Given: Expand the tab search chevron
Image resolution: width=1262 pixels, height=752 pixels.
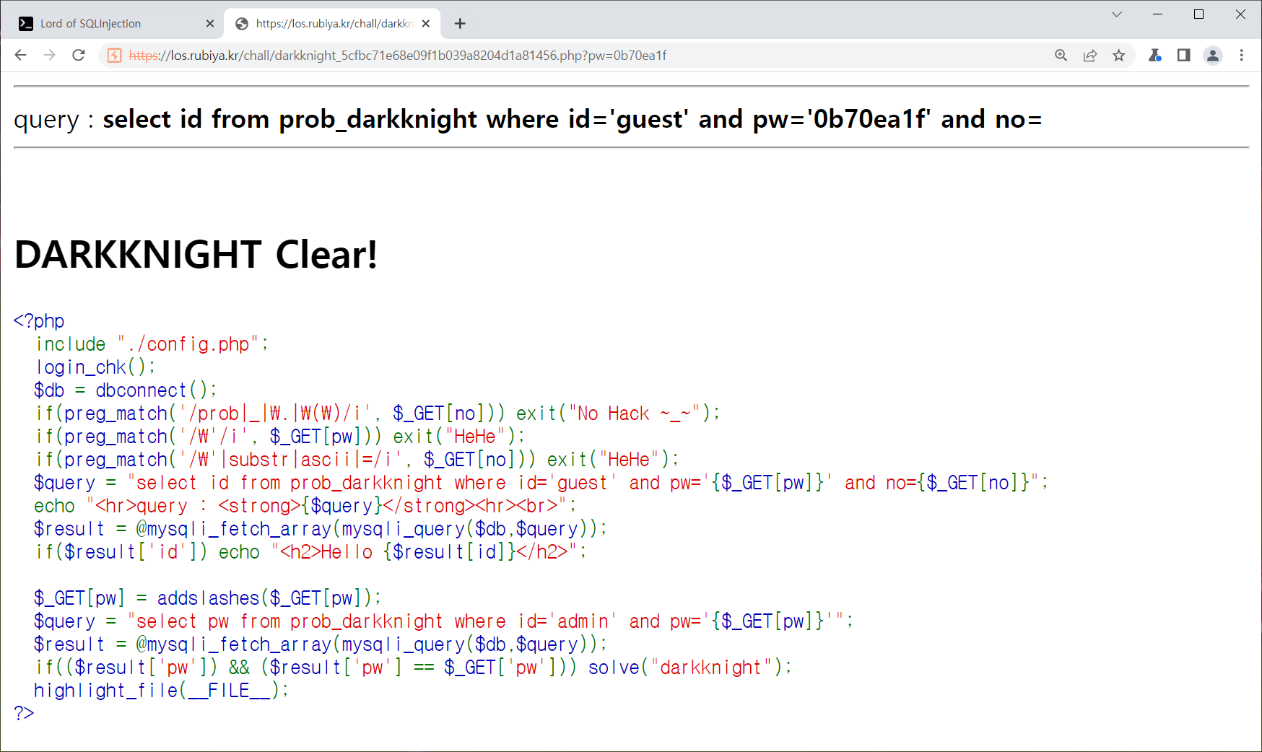Looking at the screenshot, I should coord(1117,14).
